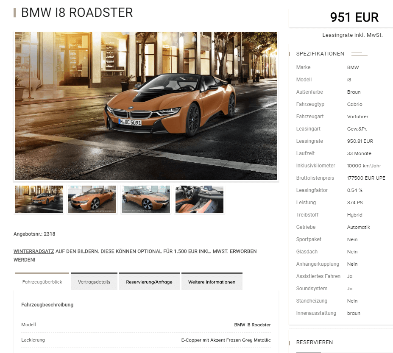Click the SPEZIFIKATIONEN section heading
393x353 pixels.
point(320,54)
